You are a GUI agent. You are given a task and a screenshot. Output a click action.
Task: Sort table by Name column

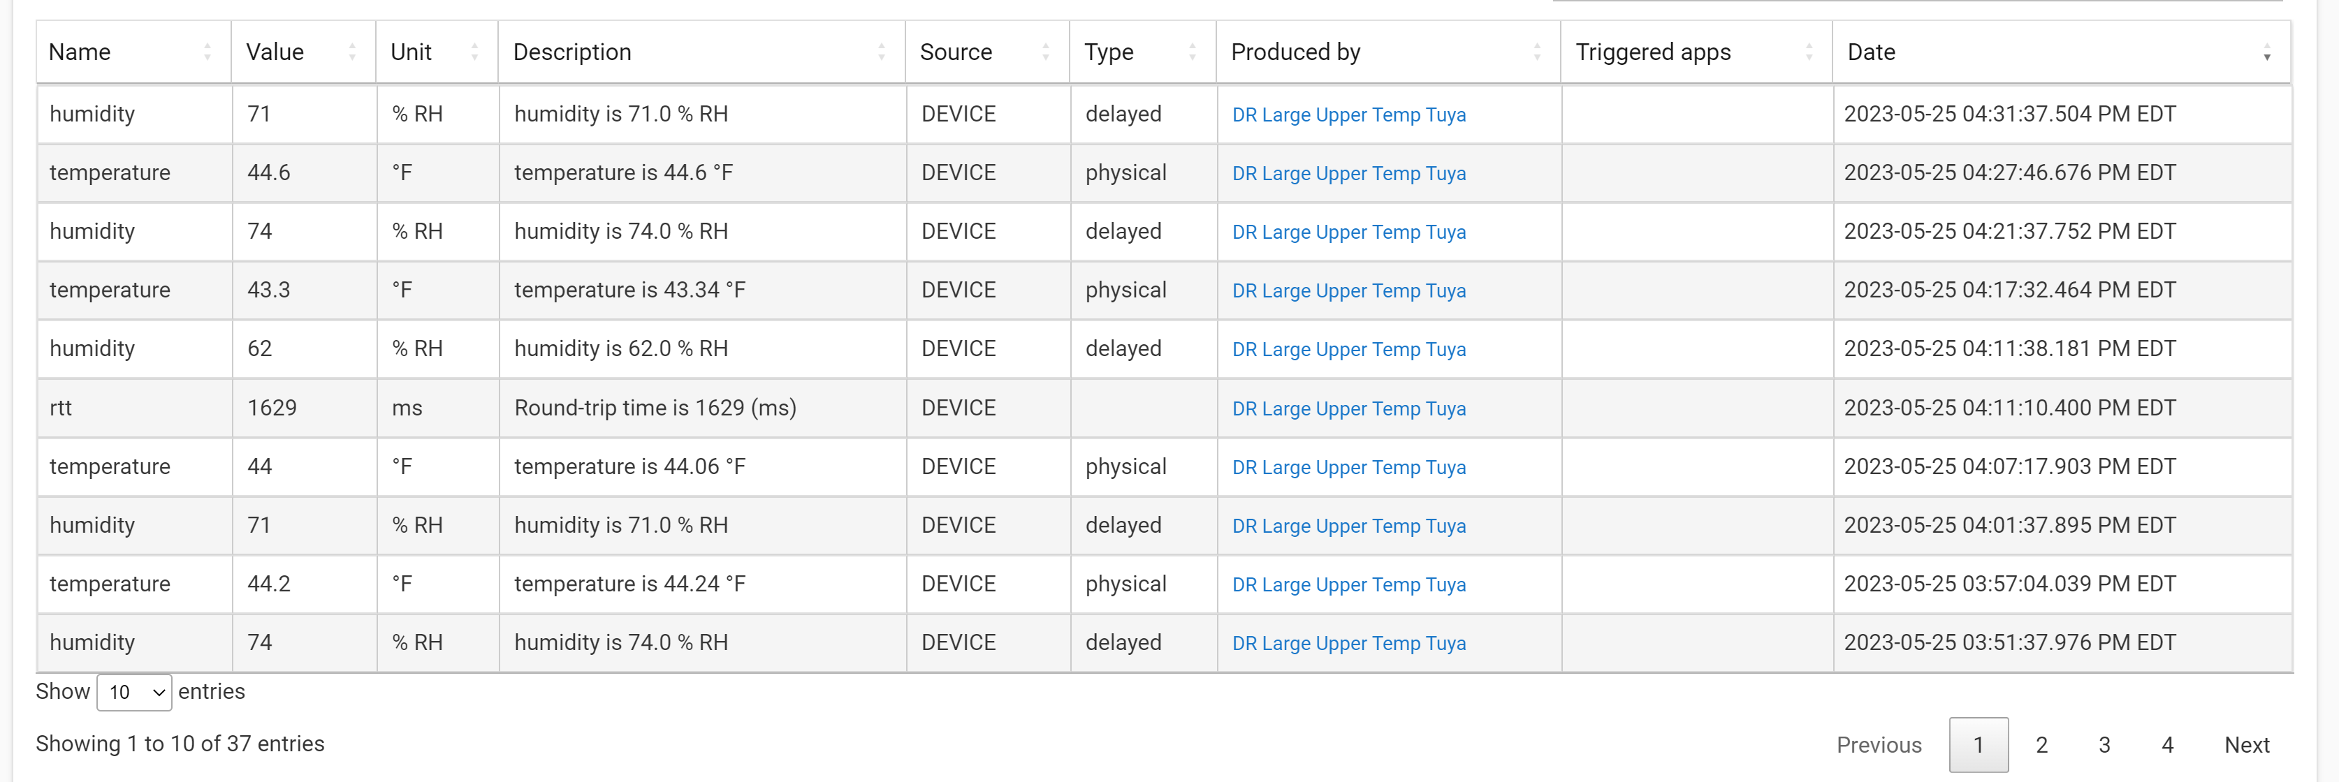[133, 52]
